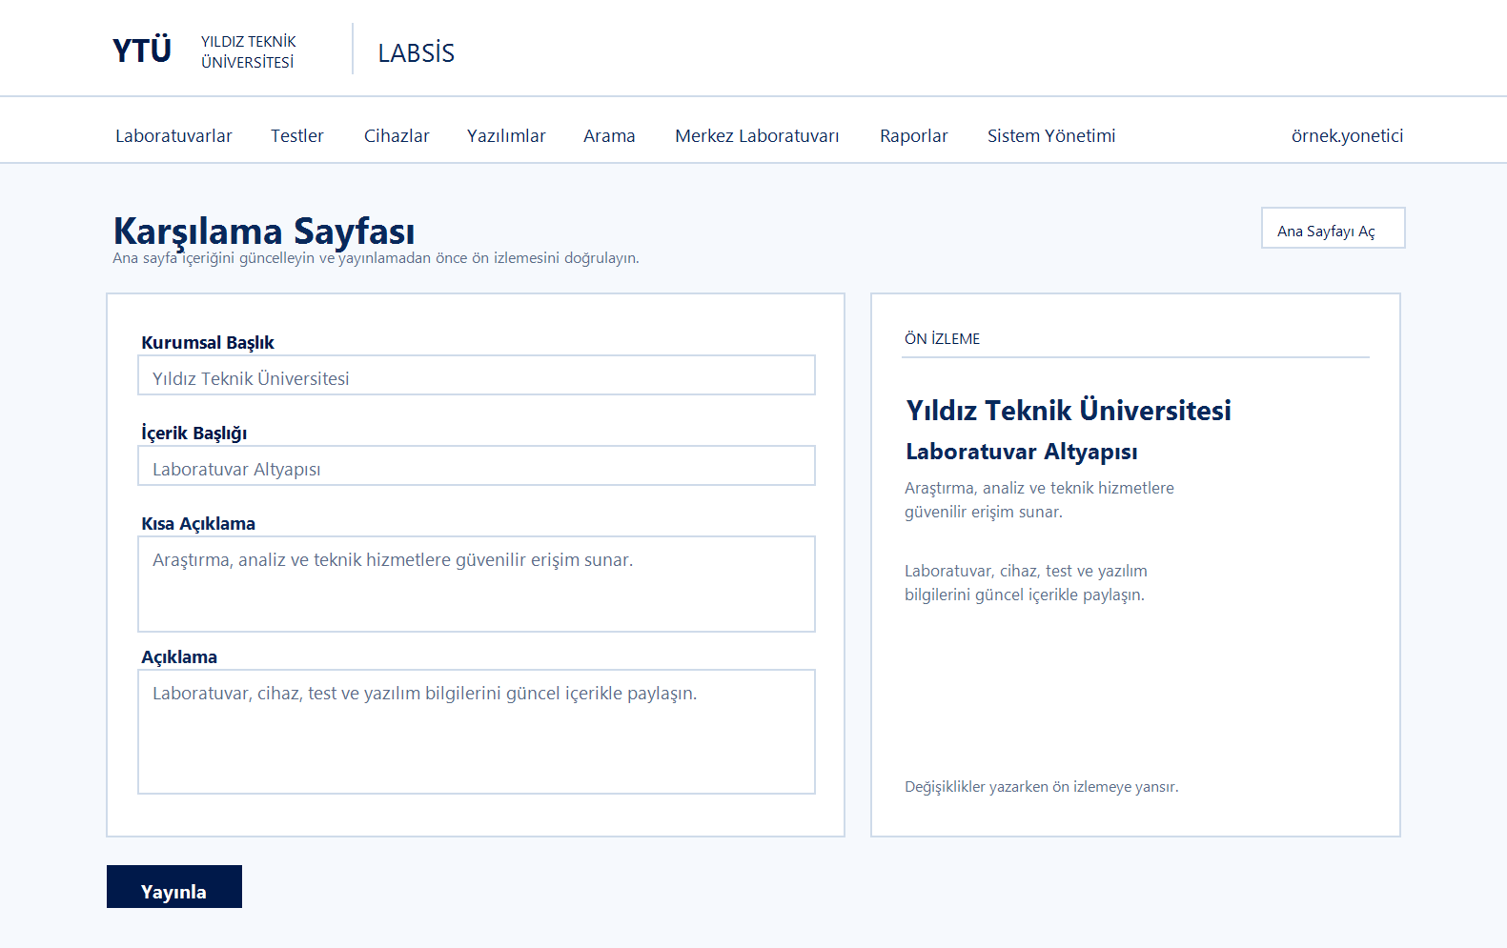1507x948 pixels.
Task: Click the note Değişiklikler yazarken ön izlemeye yansır
Action: pyautogui.click(x=1042, y=787)
